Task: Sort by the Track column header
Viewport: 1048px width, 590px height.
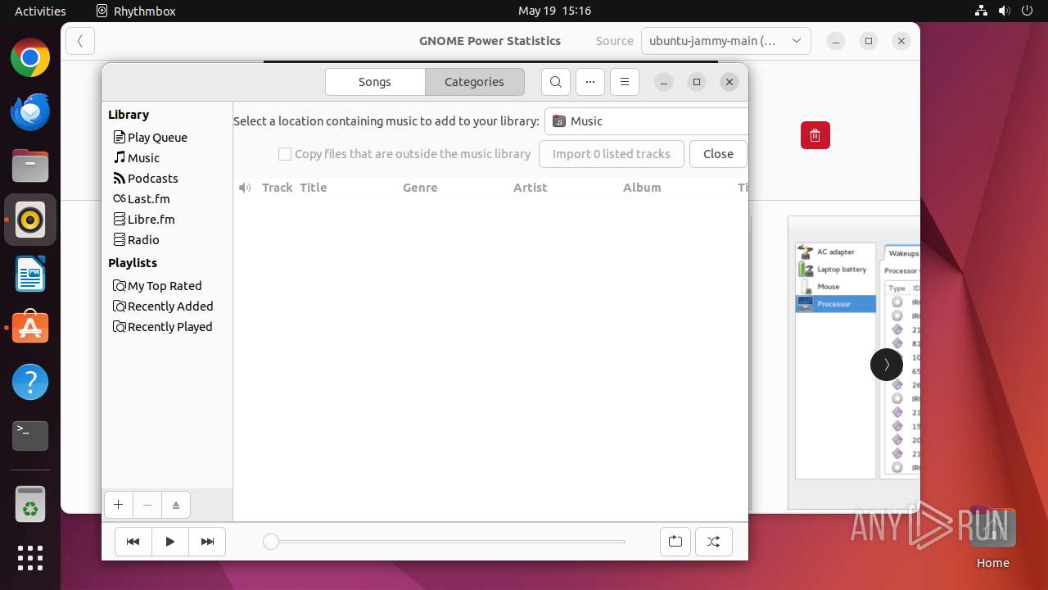Action: coord(277,188)
